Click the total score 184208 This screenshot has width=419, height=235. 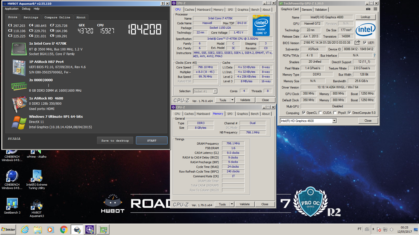click(x=145, y=29)
